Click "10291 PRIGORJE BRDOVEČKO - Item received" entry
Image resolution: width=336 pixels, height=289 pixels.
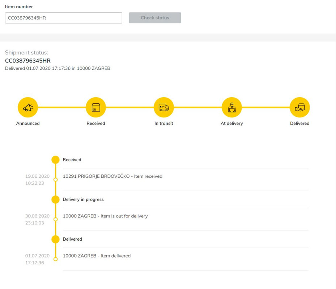112,176
